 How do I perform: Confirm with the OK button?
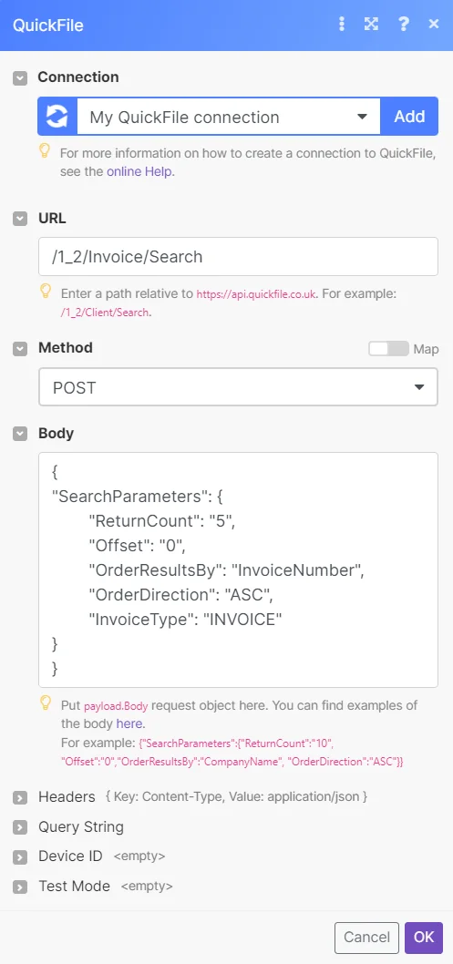(x=424, y=938)
